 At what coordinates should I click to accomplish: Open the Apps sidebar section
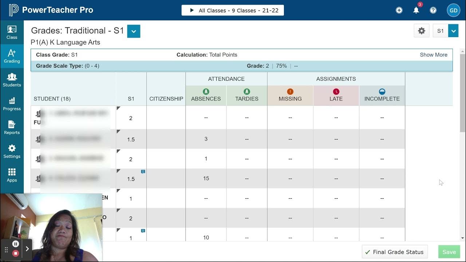[x=12, y=175]
